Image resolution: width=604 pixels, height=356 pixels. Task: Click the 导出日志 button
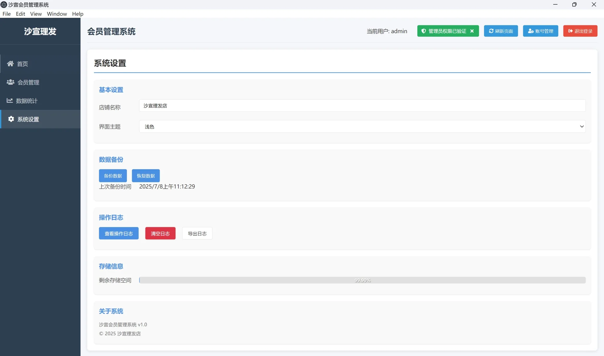[x=197, y=233]
